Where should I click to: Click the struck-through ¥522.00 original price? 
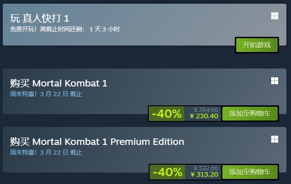pyautogui.click(x=206, y=168)
